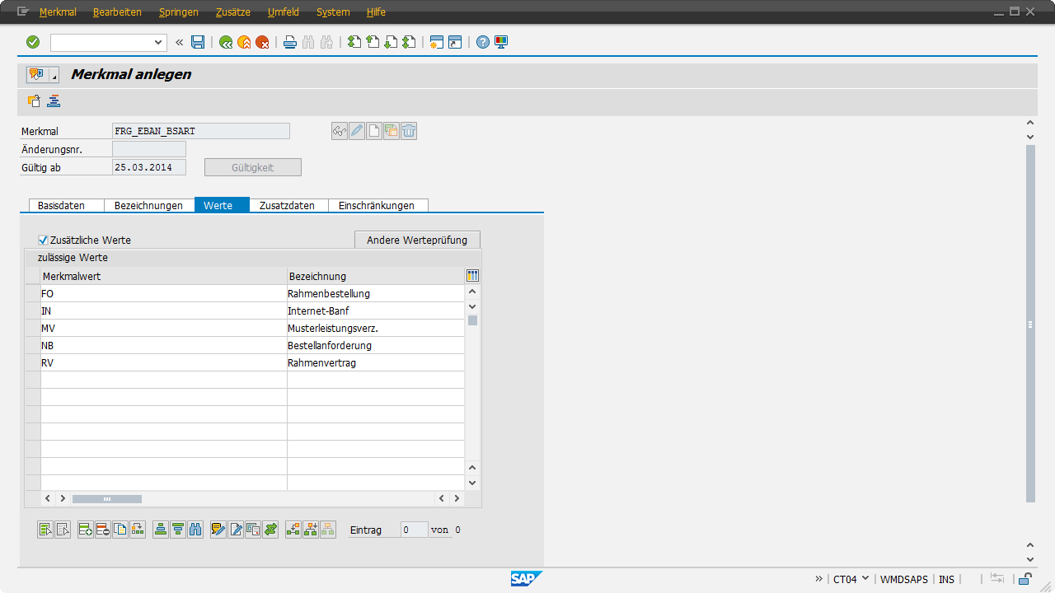Click the delete row icon below table
The image size is (1055, 593).
[x=102, y=530]
